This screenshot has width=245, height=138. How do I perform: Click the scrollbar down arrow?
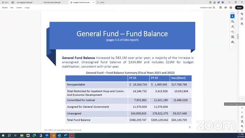tap(238, 131)
